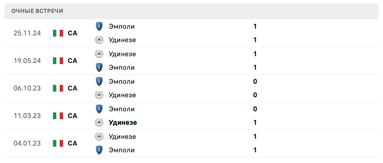Click Italy flag in 25.11.24 row
Screen dimensions: 383x163
58,33
